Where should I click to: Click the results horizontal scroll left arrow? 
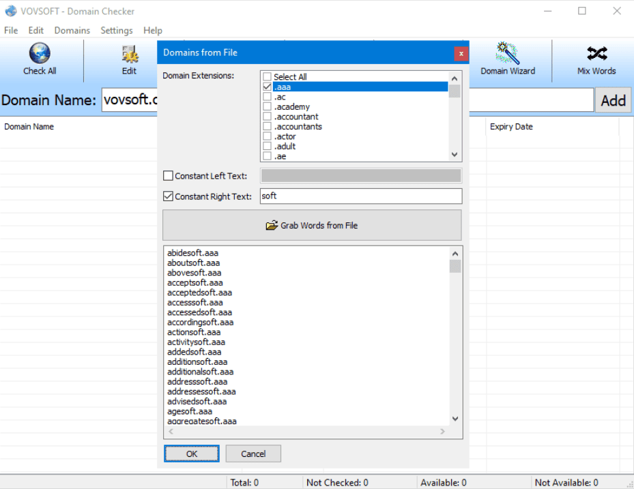(171, 432)
